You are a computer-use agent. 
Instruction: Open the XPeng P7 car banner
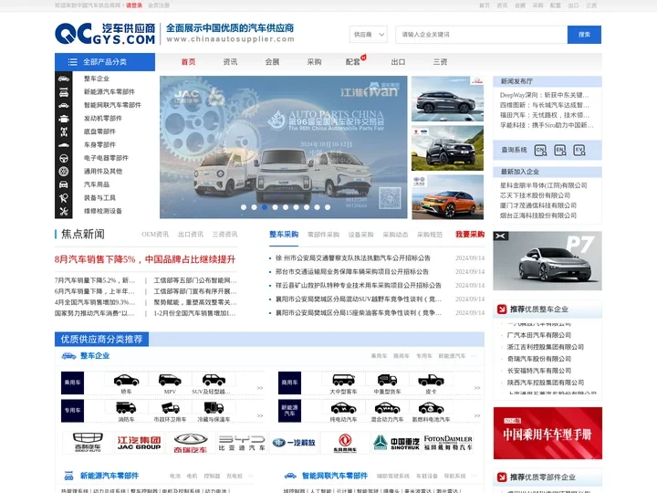[547, 261]
